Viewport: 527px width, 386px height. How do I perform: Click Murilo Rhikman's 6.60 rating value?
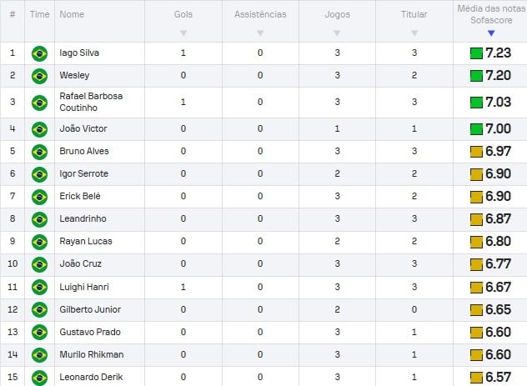pos(498,354)
